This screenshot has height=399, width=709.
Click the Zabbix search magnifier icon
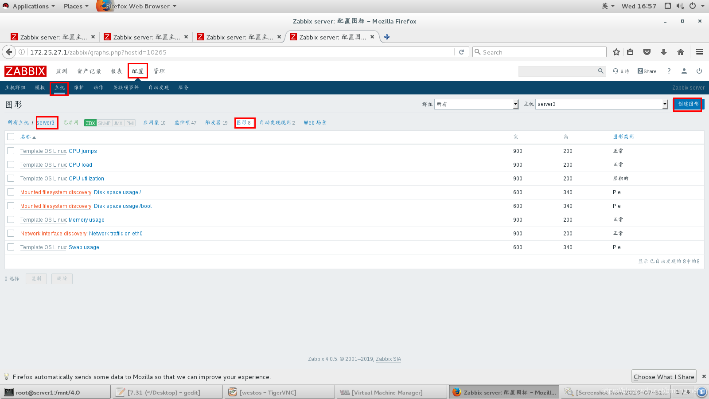(x=601, y=71)
